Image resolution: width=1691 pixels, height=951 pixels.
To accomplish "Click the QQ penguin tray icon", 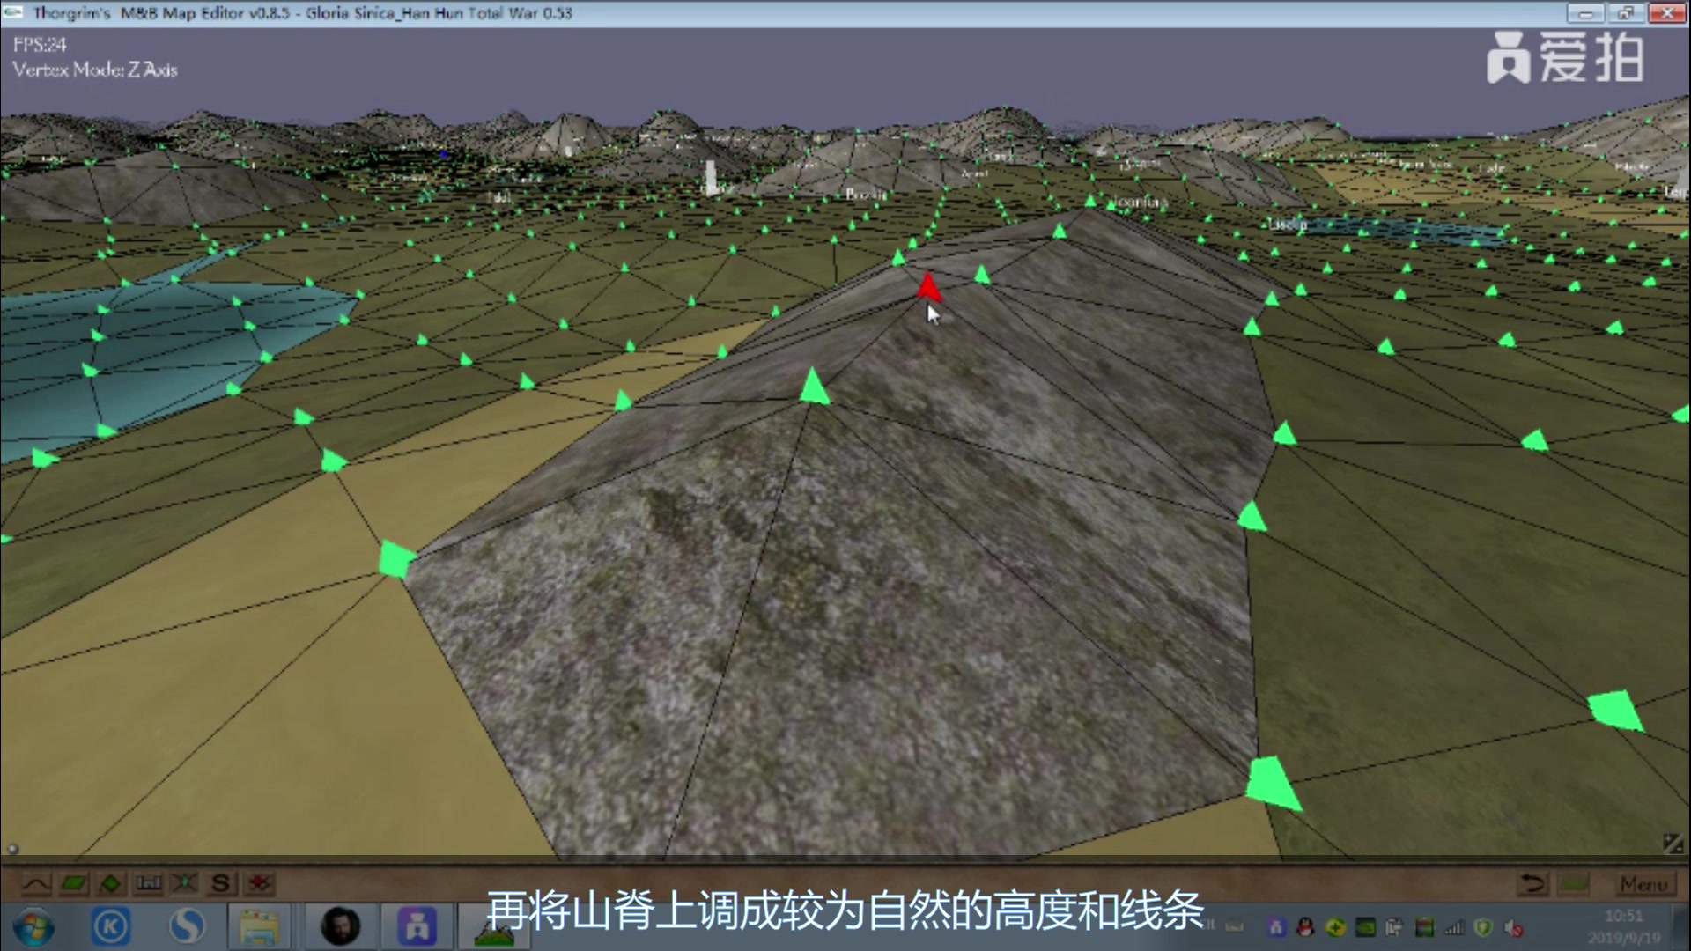I will point(1305,927).
